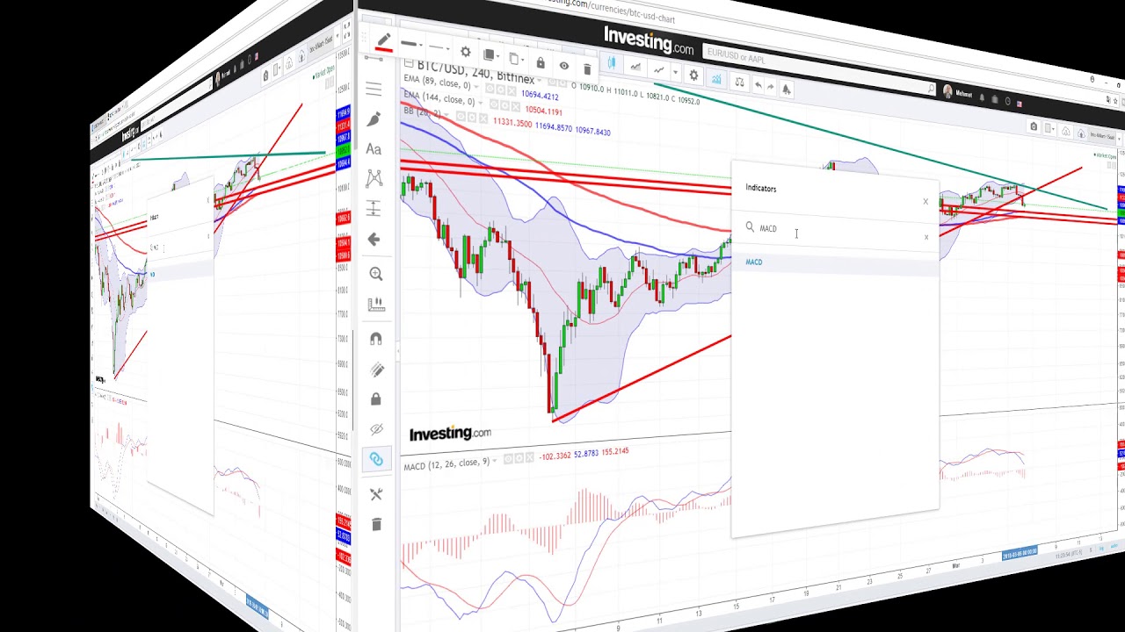Image resolution: width=1125 pixels, height=632 pixels.
Task: Close the Indicators dialog
Action: (925, 202)
